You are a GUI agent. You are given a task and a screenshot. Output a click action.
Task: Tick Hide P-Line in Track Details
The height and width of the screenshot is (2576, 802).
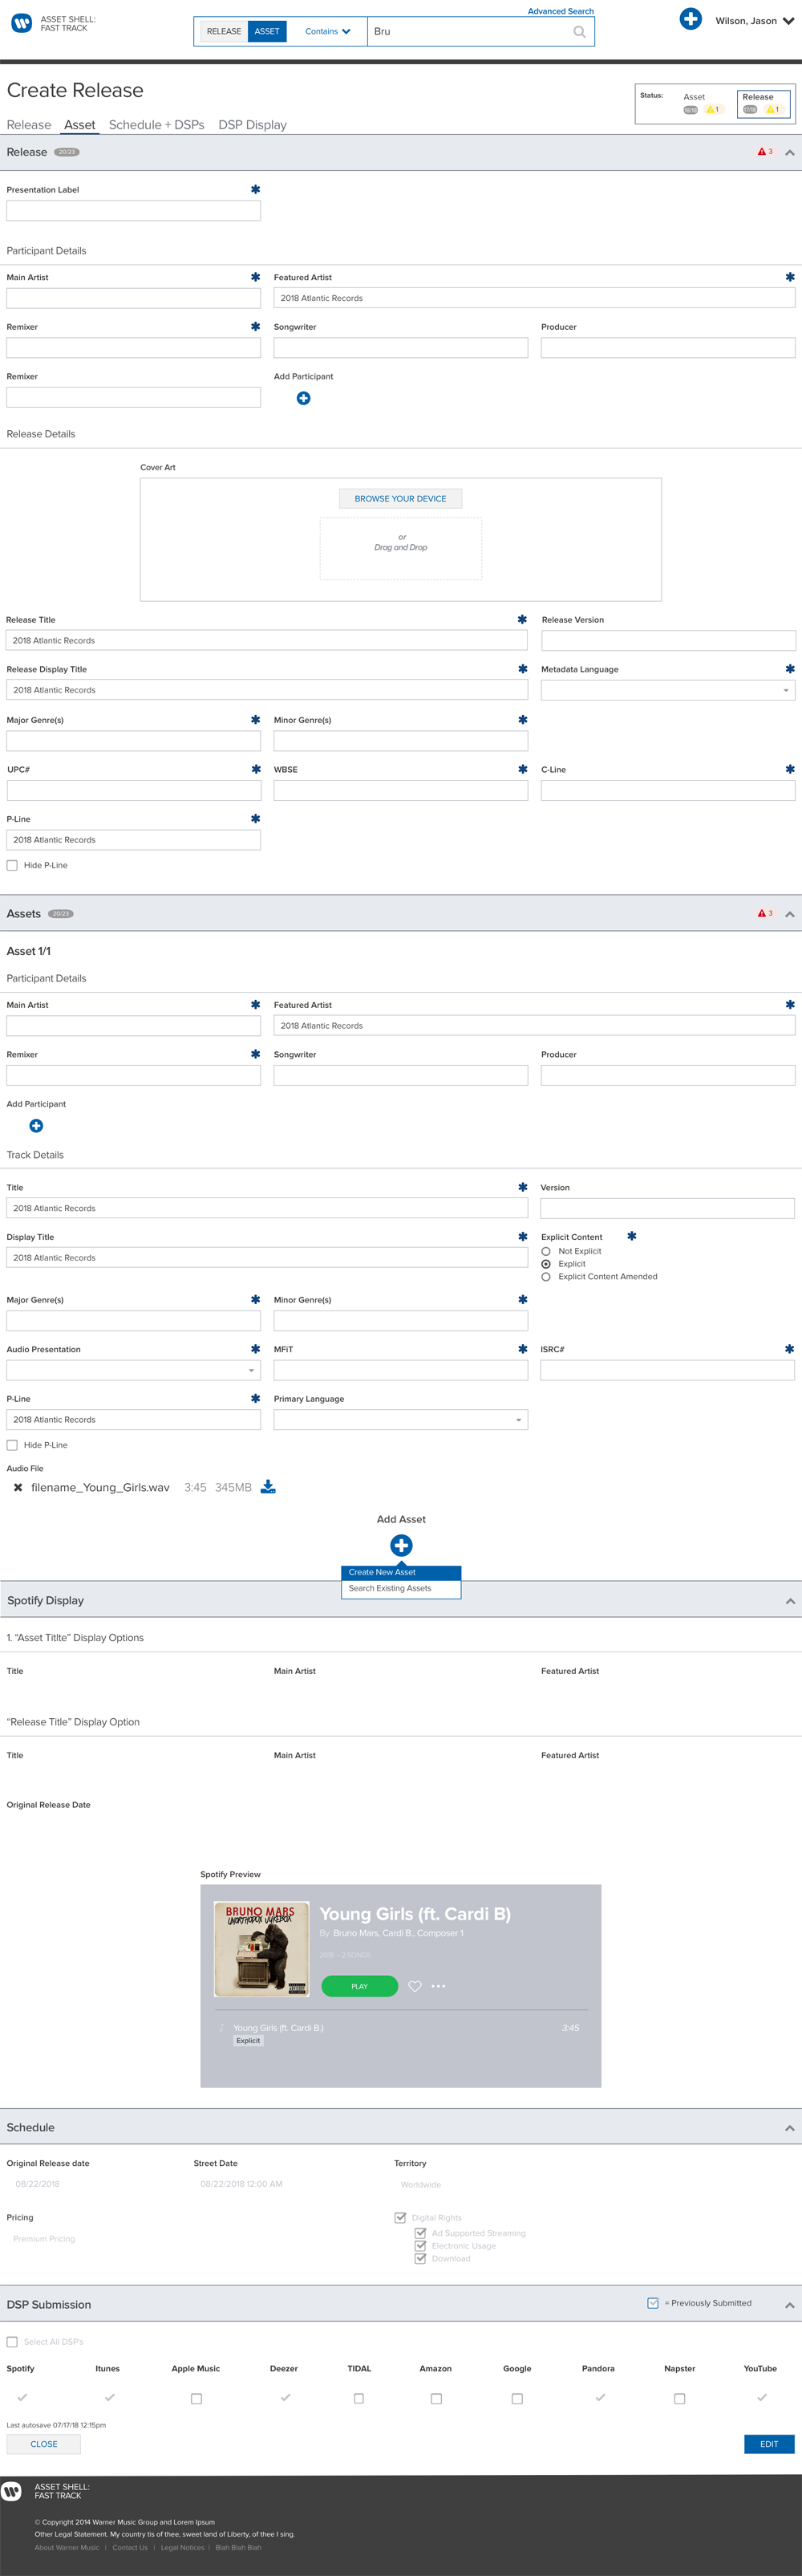[x=12, y=1445]
